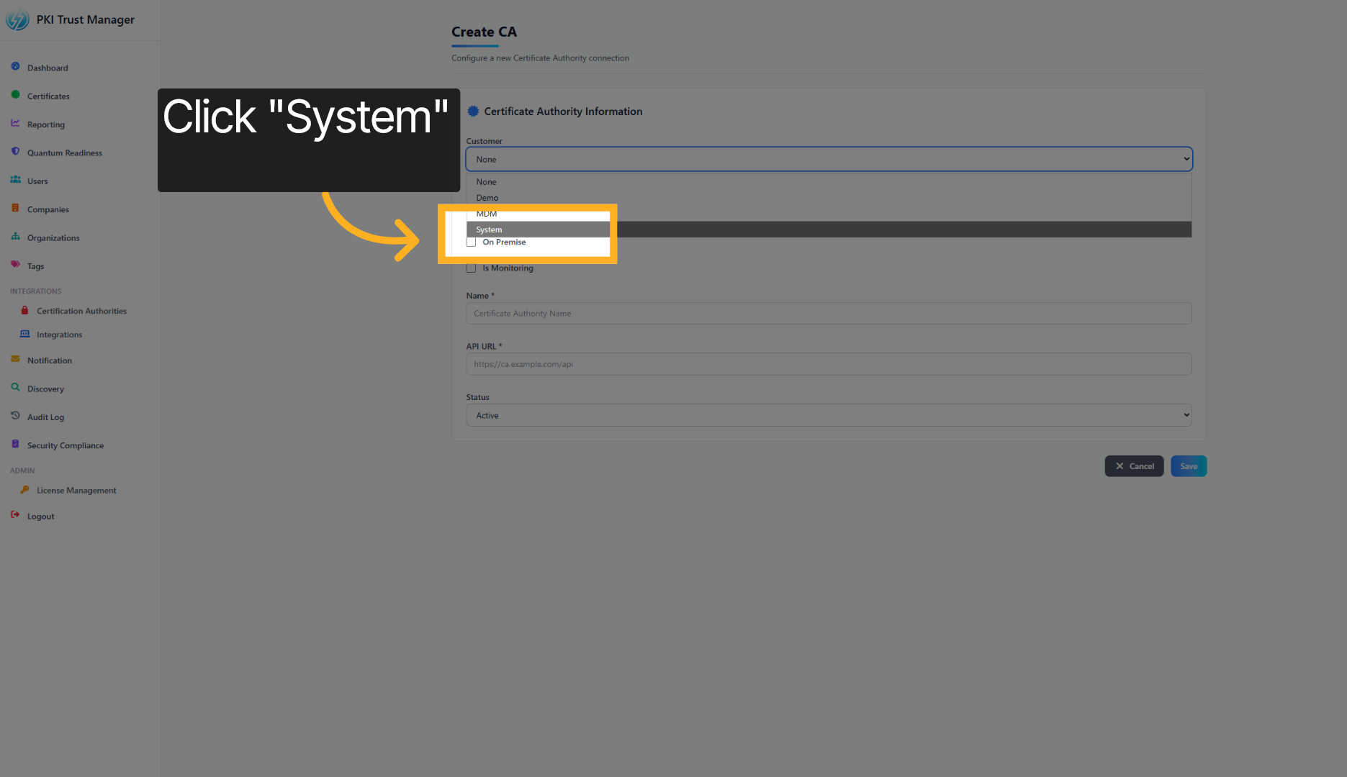The width and height of the screenshot is (1347, 777).
Task: Focus the API URL input field
Action: click(829, 364)
